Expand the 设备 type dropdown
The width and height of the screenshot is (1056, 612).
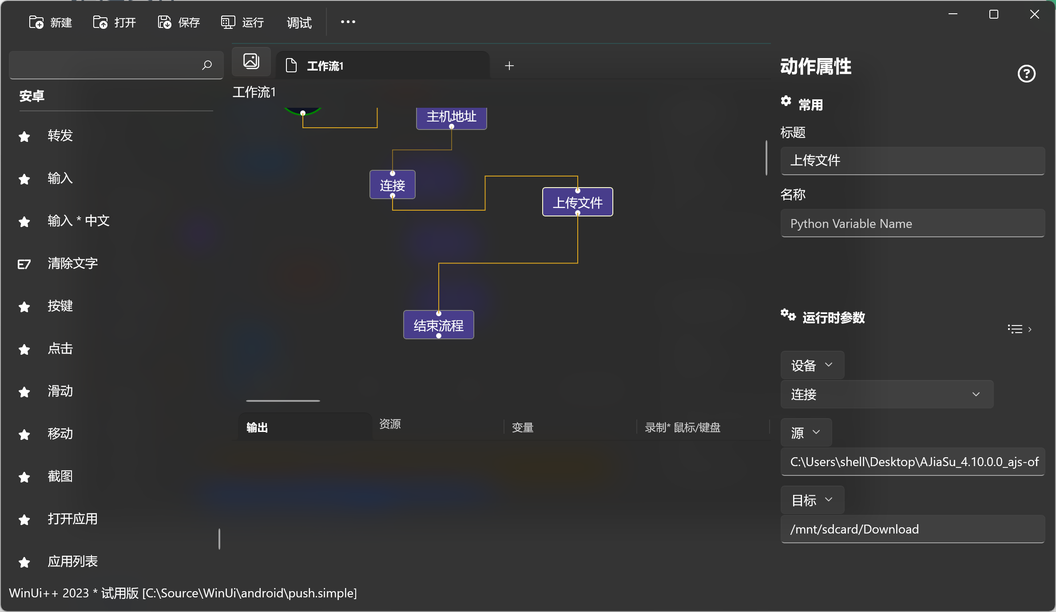point(812,365)
